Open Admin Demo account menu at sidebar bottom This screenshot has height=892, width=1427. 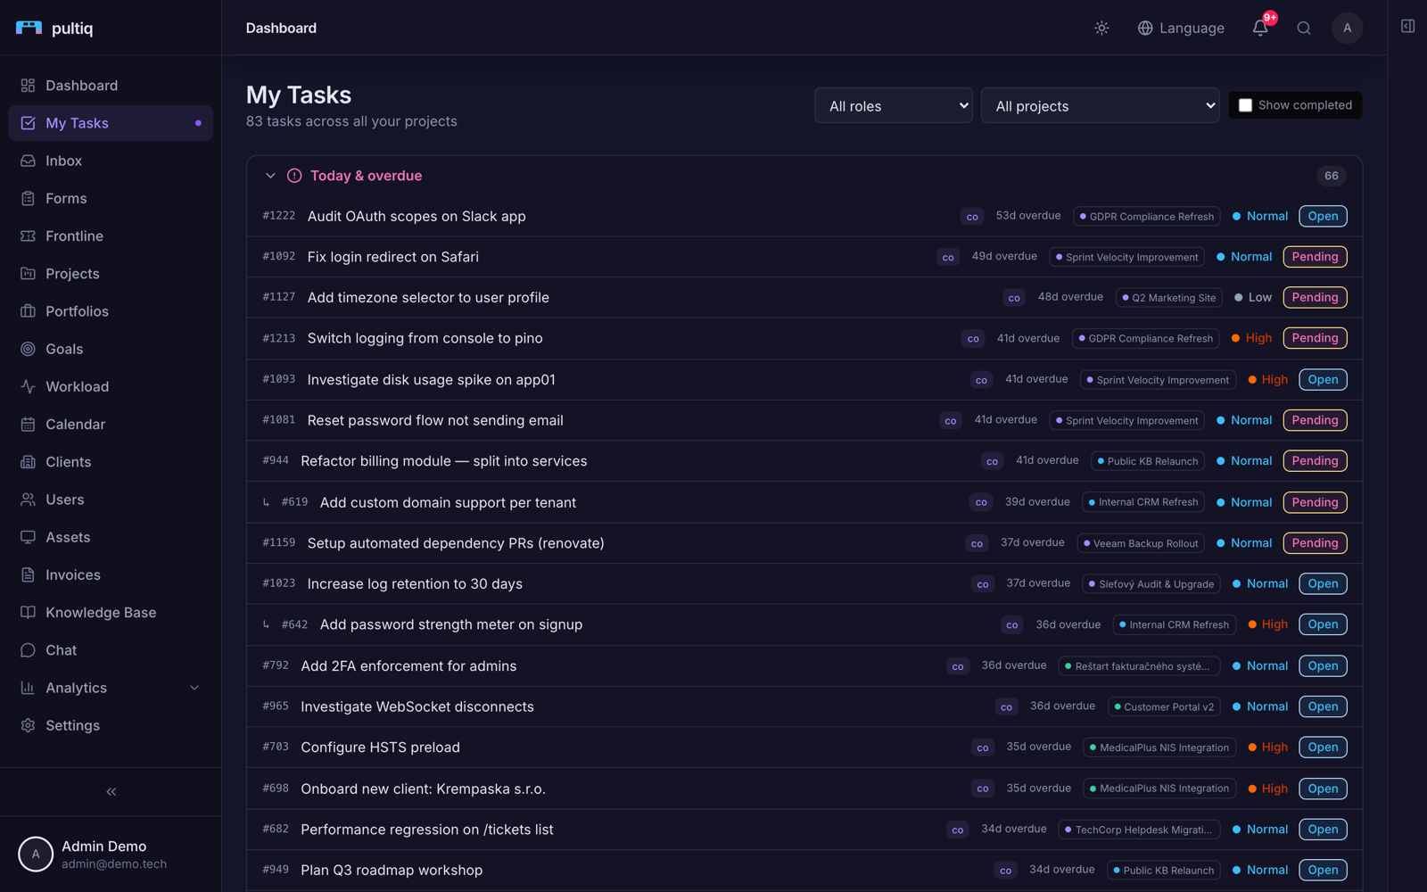111,854
